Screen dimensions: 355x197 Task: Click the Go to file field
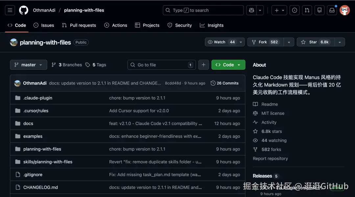point(161,65)
